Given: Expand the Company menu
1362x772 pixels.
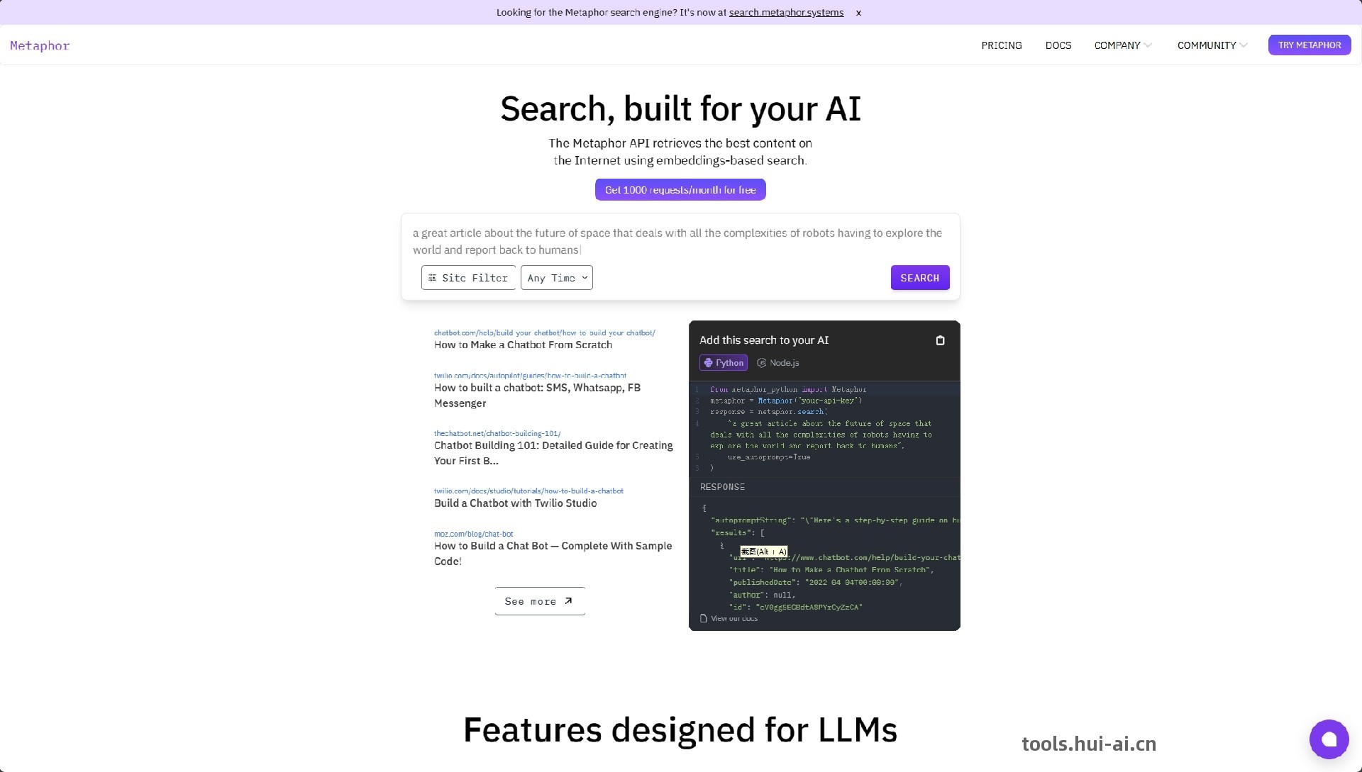Looking at the screenshot, I should coord(1122,45).
